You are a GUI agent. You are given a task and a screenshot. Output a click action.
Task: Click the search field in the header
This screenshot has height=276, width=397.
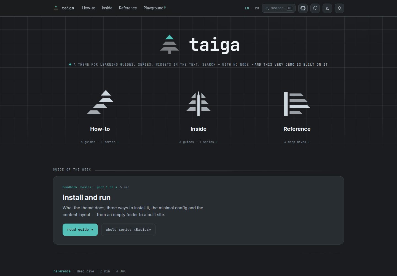pyautogui.click(x=279, y=8)
